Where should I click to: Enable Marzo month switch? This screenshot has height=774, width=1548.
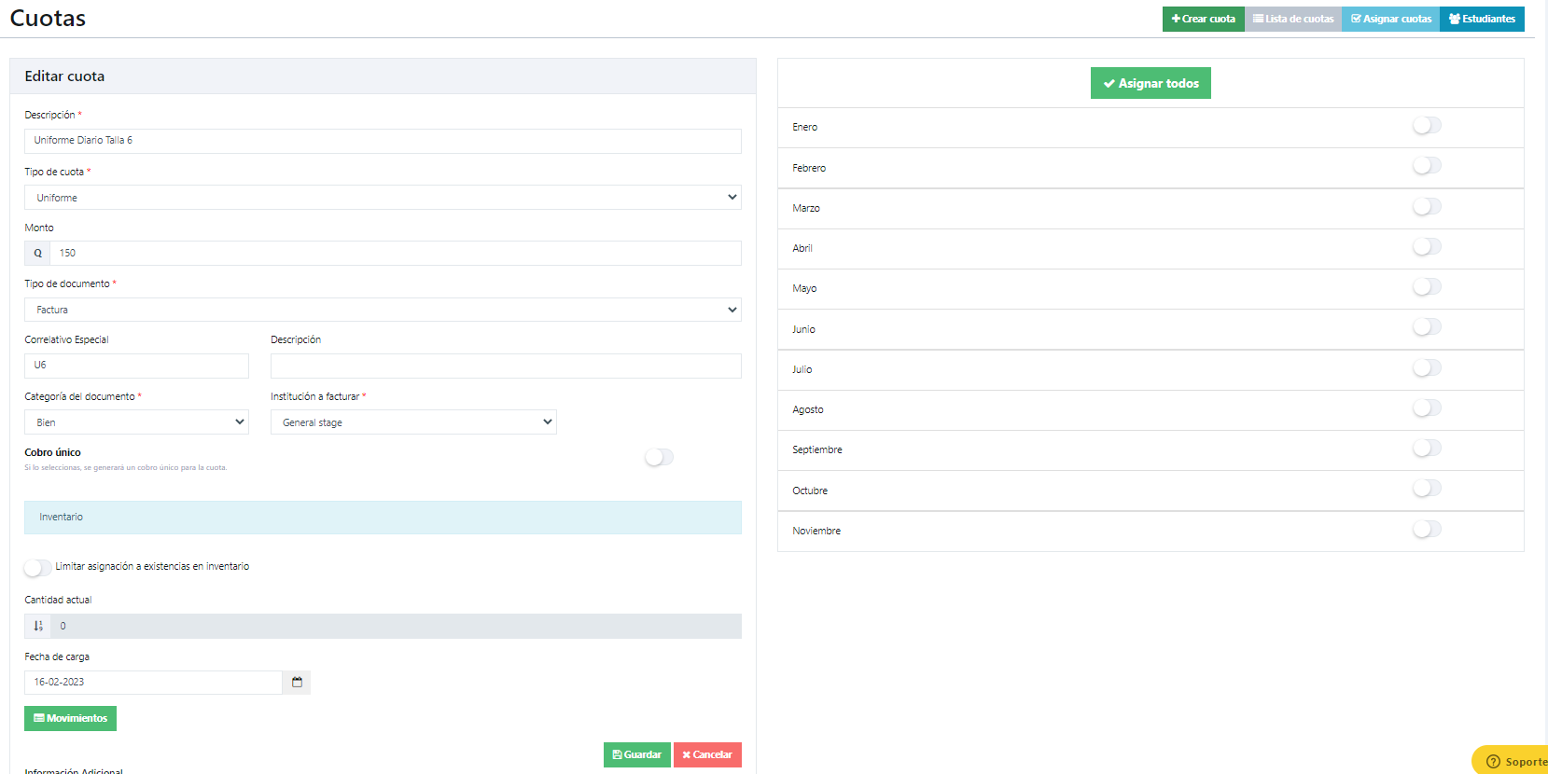click(1427, 207)
